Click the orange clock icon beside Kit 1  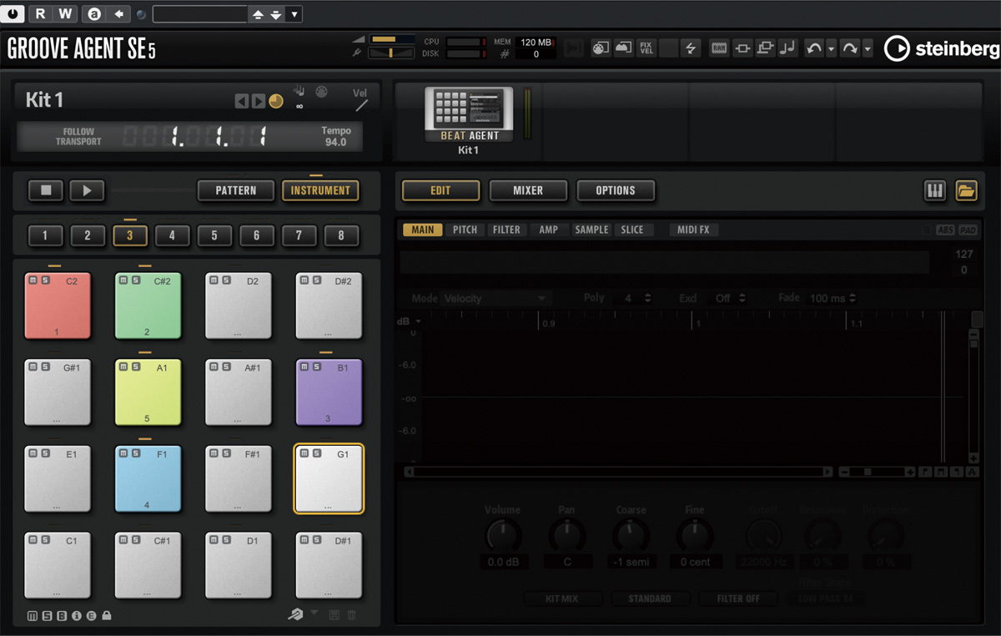pyautogui.click(x=276, y=101)
